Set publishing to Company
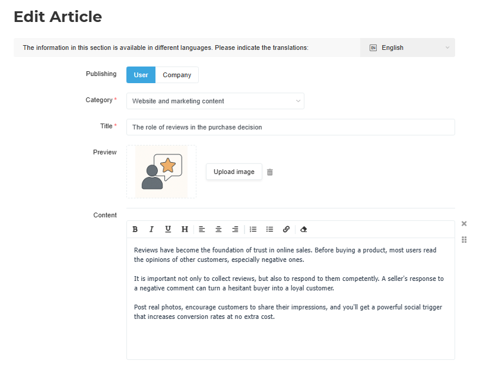Screen dimensions: 486x370 pyautogui.click(x=177, y=75)
